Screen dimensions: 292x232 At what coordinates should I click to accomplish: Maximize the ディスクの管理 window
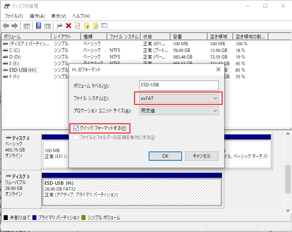coord(265,6)
